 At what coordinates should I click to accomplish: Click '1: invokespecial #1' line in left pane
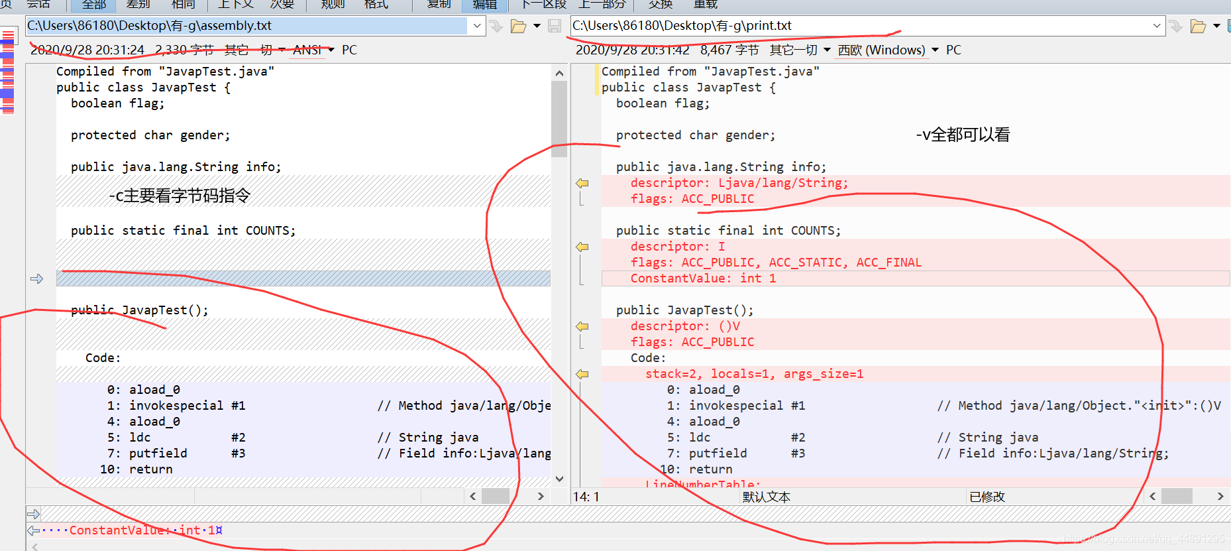[176, 406]
